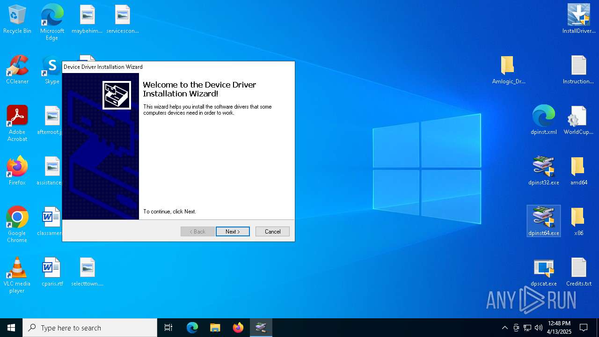
Task: Select the servicescon image file icon
Action: click(123, 20)
